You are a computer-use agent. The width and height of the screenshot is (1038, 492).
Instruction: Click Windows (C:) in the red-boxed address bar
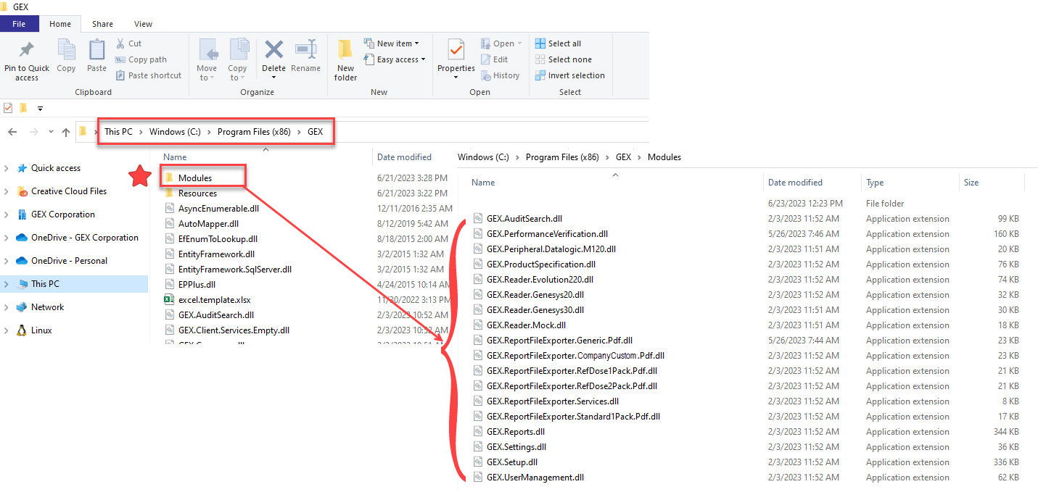[174, 132]
